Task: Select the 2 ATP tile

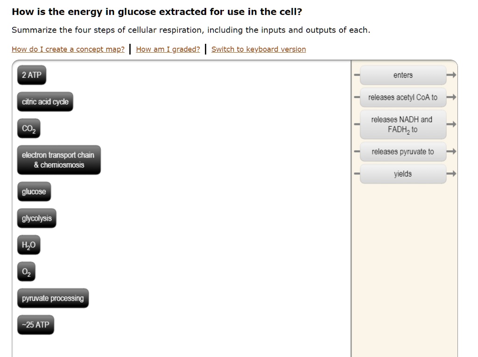Action: [x=31, y=75]
